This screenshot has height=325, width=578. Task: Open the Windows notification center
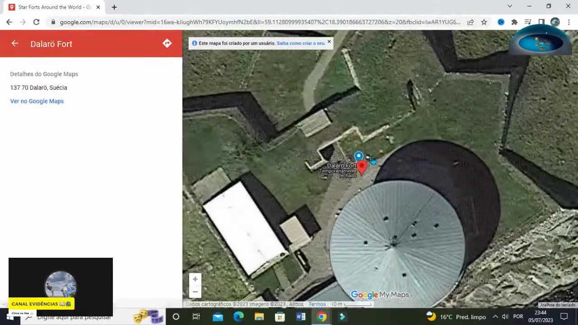(564, 317)
